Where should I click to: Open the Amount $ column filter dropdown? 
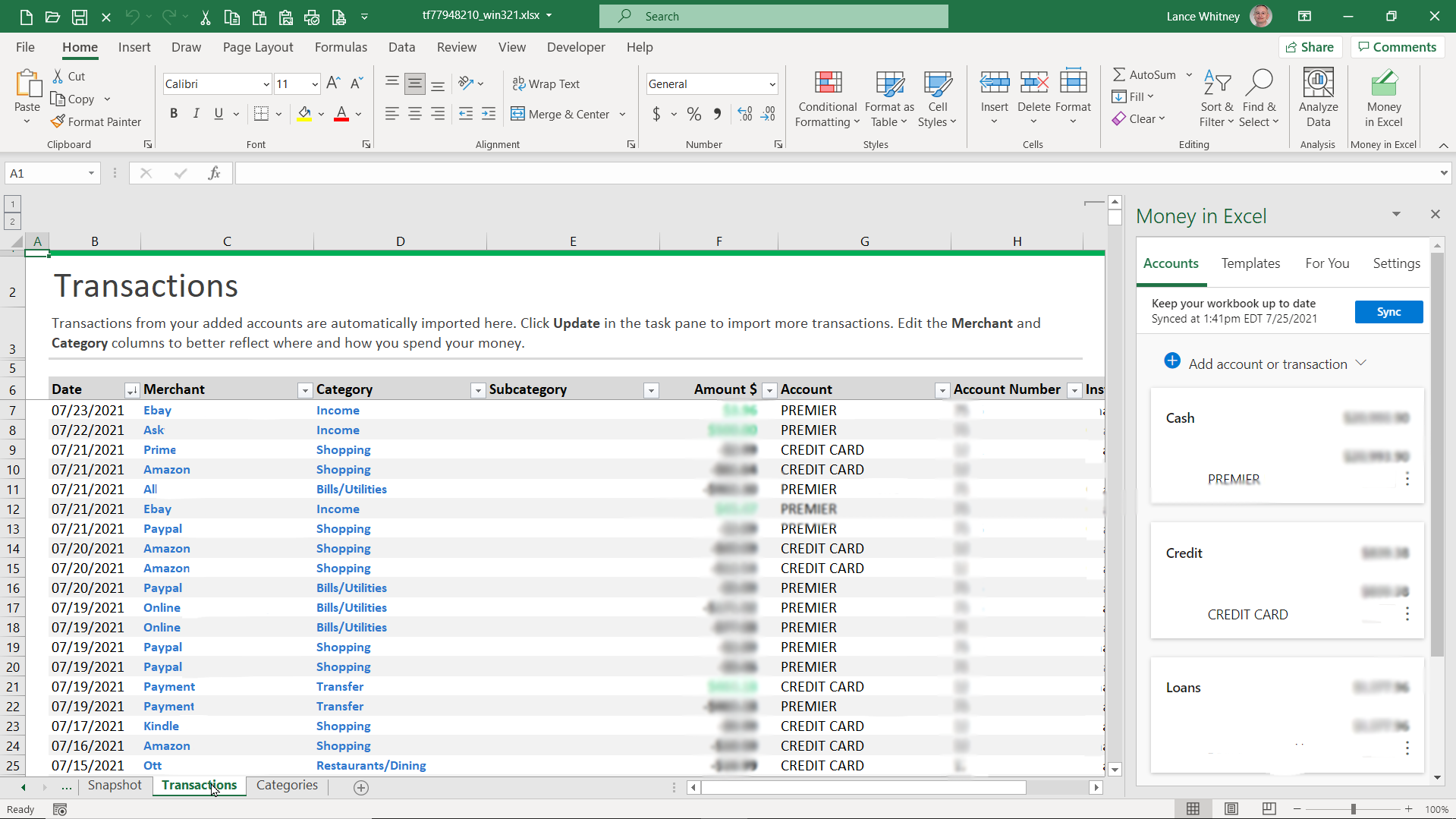click(x=769, y=390)
